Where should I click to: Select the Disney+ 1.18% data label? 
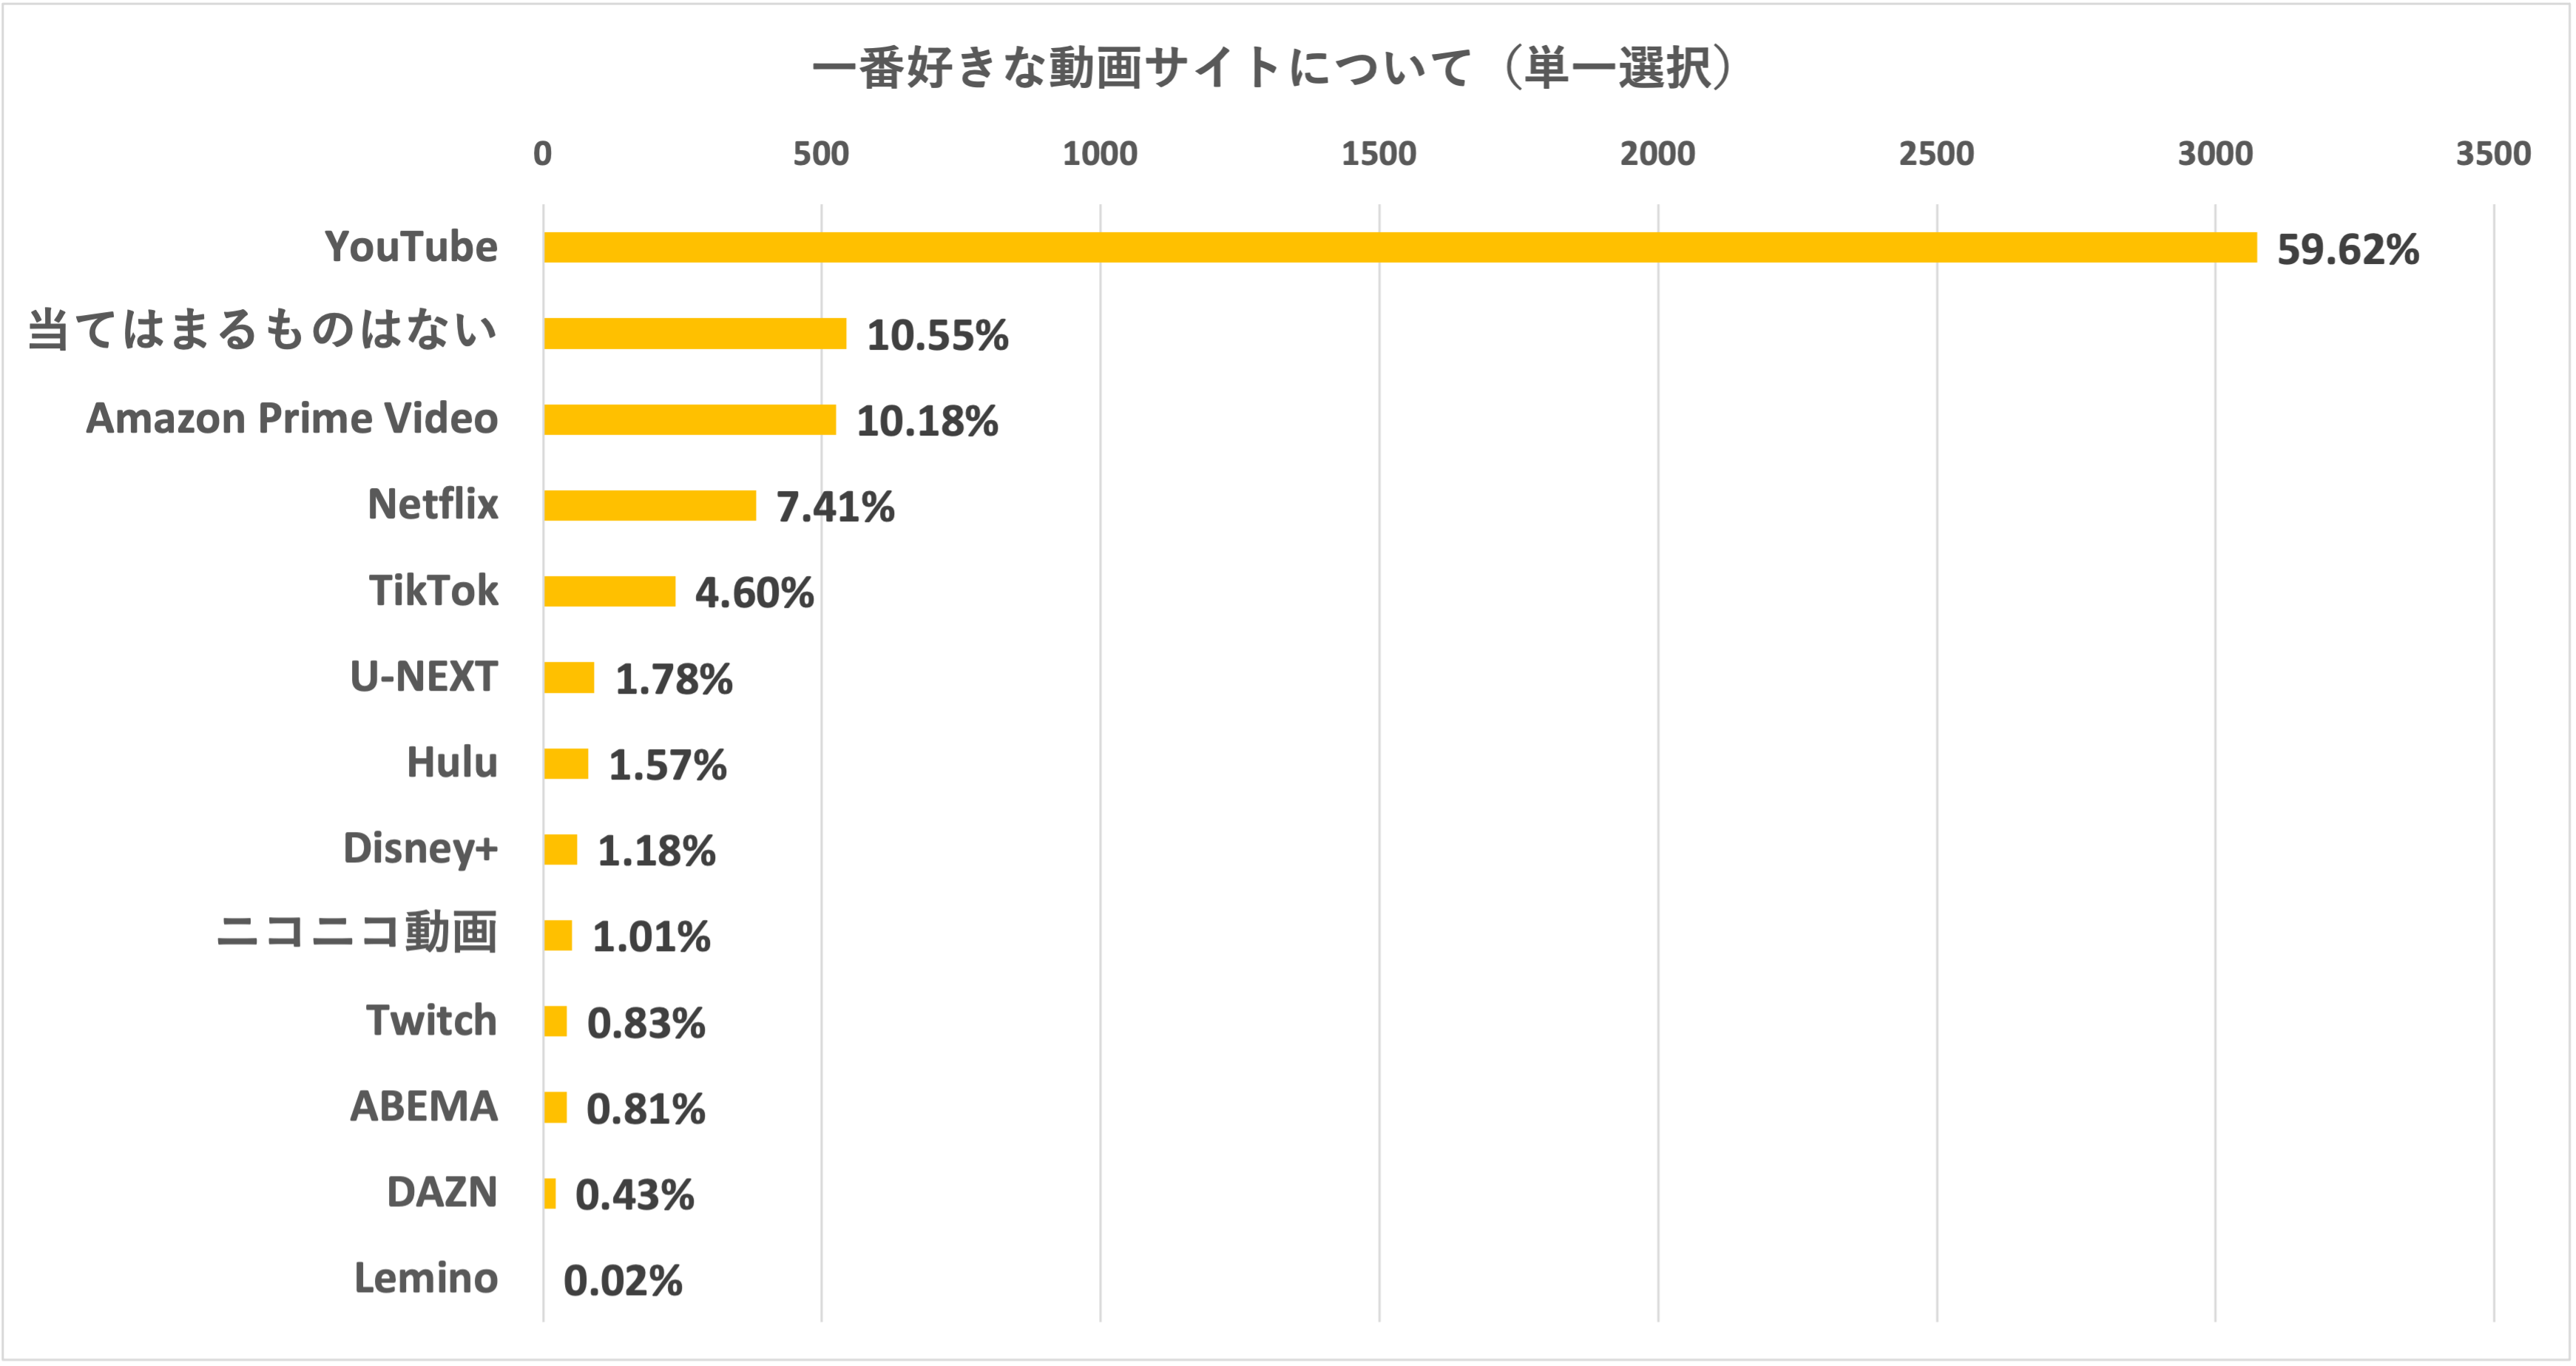click(656, 851)
